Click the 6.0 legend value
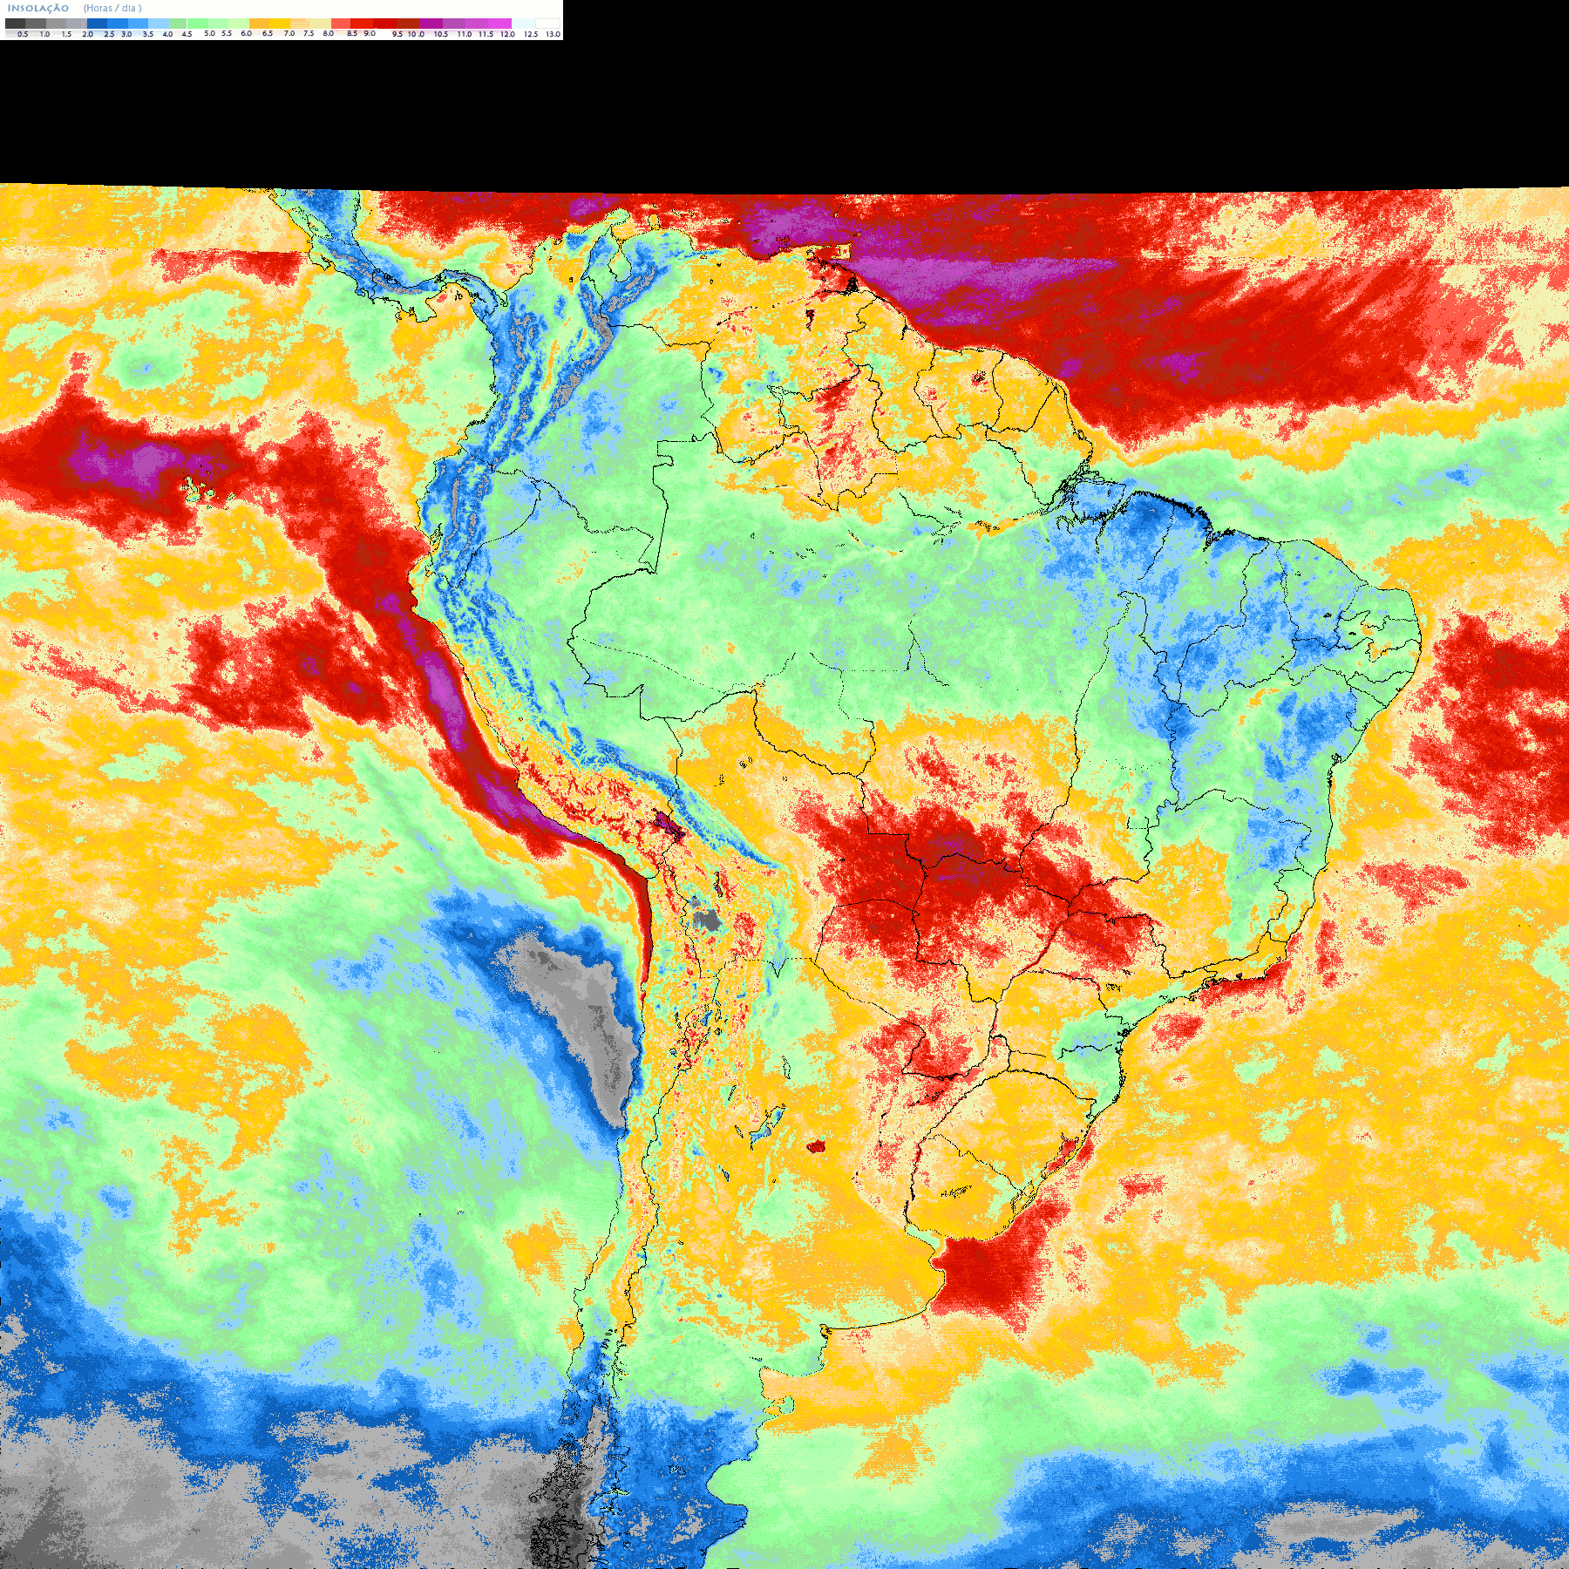Screen dimensions: 1569x1569 (246, 33)
